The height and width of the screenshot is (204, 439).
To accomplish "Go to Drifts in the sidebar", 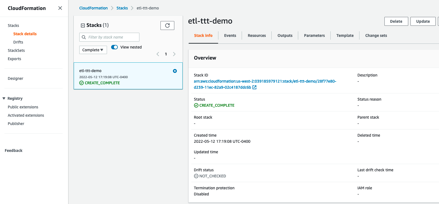I will coord(18,42).
